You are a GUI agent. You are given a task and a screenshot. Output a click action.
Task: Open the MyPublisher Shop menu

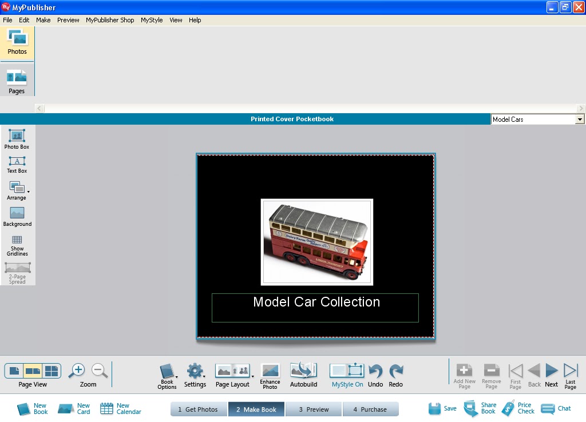(110, 20)
